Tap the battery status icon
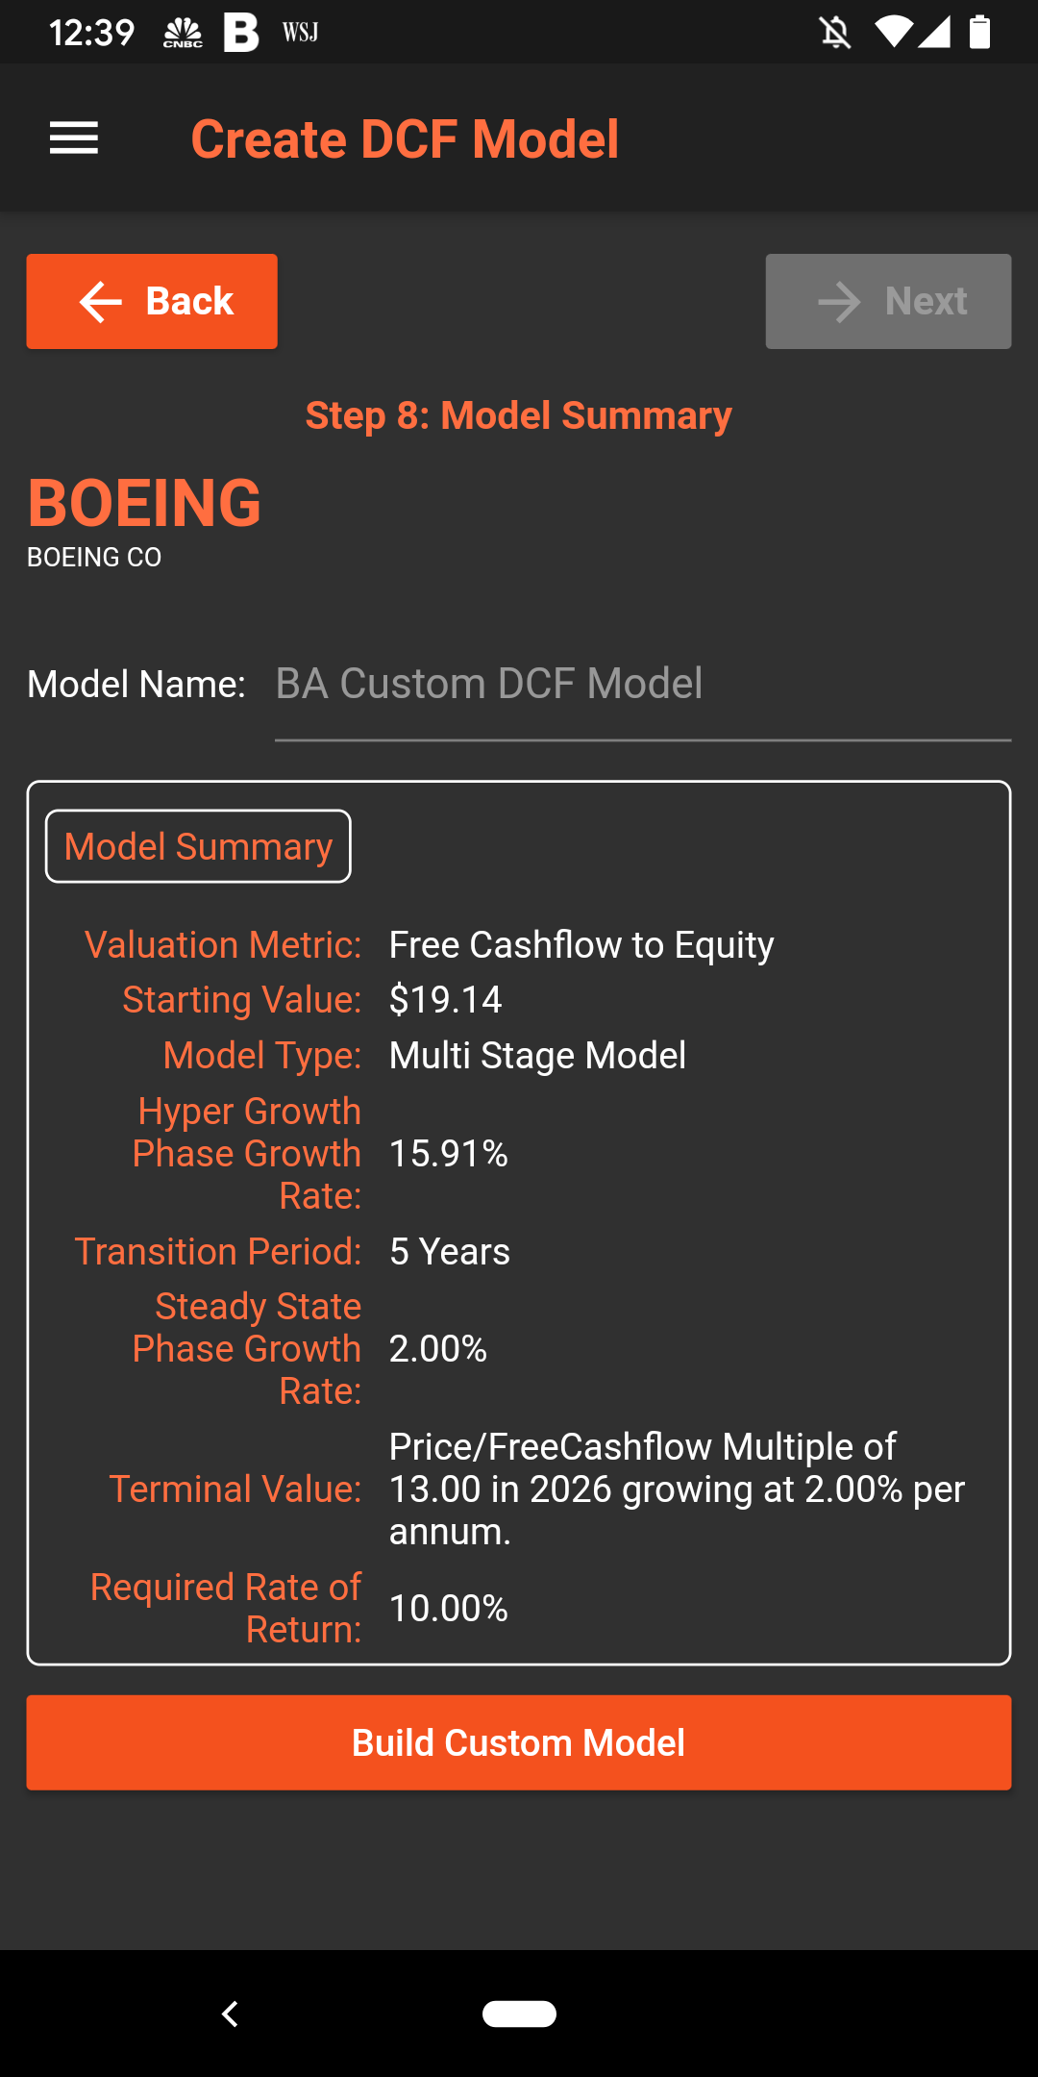Viewport: 1038px width, 2077px height. 979,33
